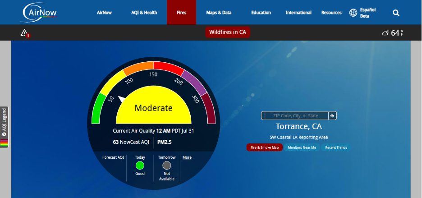Screen dimensions: 422x198
Task: Expand the Resources menu
Action: pyautogui.click(x=331, y=13)
